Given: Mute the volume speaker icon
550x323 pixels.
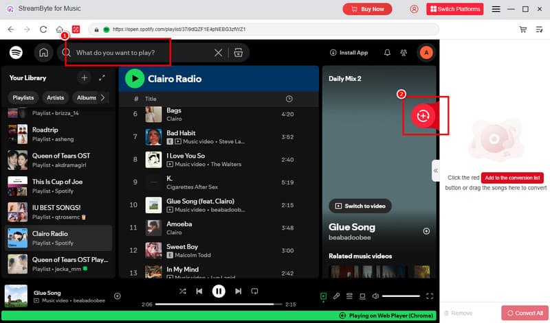Looking at the screenshot, I should [x=375, y=296].
